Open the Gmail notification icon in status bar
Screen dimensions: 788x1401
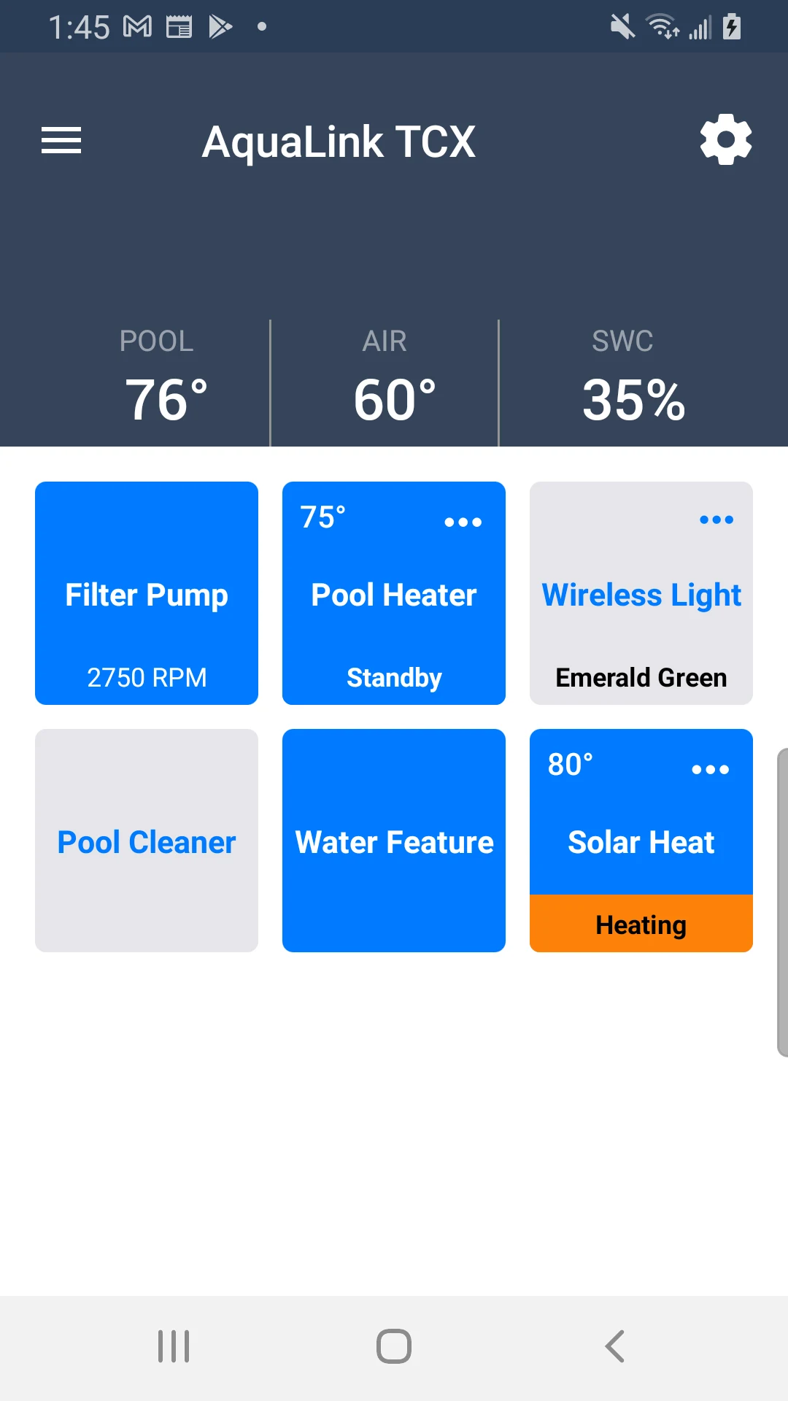point(137,27)
